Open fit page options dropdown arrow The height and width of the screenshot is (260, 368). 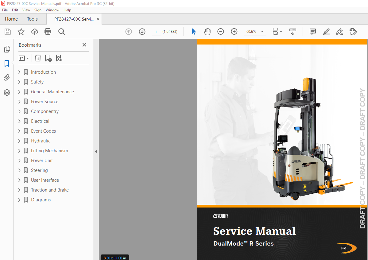[x=281, y=32]
